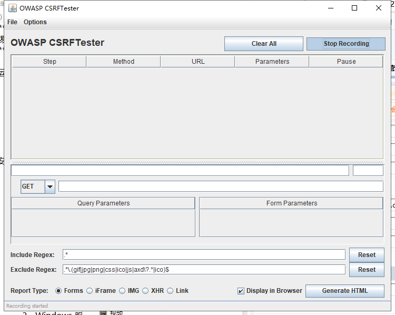Screen dimensions: 395x315
Task: Maximize the OWASP CSRFTester window
Action: (354, 8)
